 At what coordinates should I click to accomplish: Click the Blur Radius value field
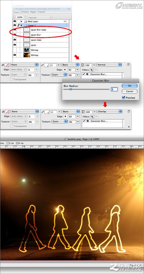point(114,89)
